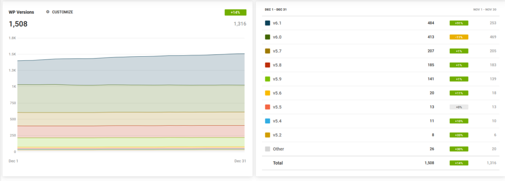Screen dimensions: 505x181
Task: Click the v5.5 coral color swatch
Action: (x=267, y=107)
